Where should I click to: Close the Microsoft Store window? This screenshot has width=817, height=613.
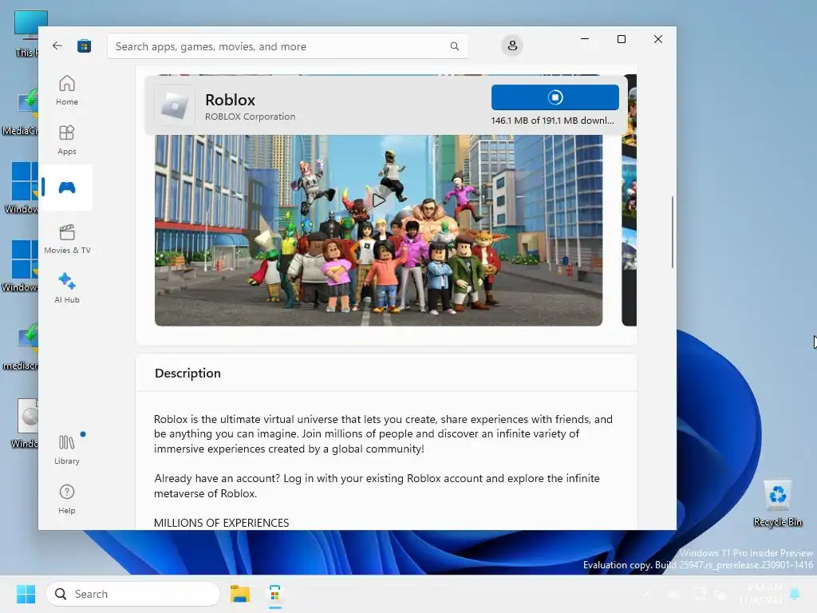point(658,39)
